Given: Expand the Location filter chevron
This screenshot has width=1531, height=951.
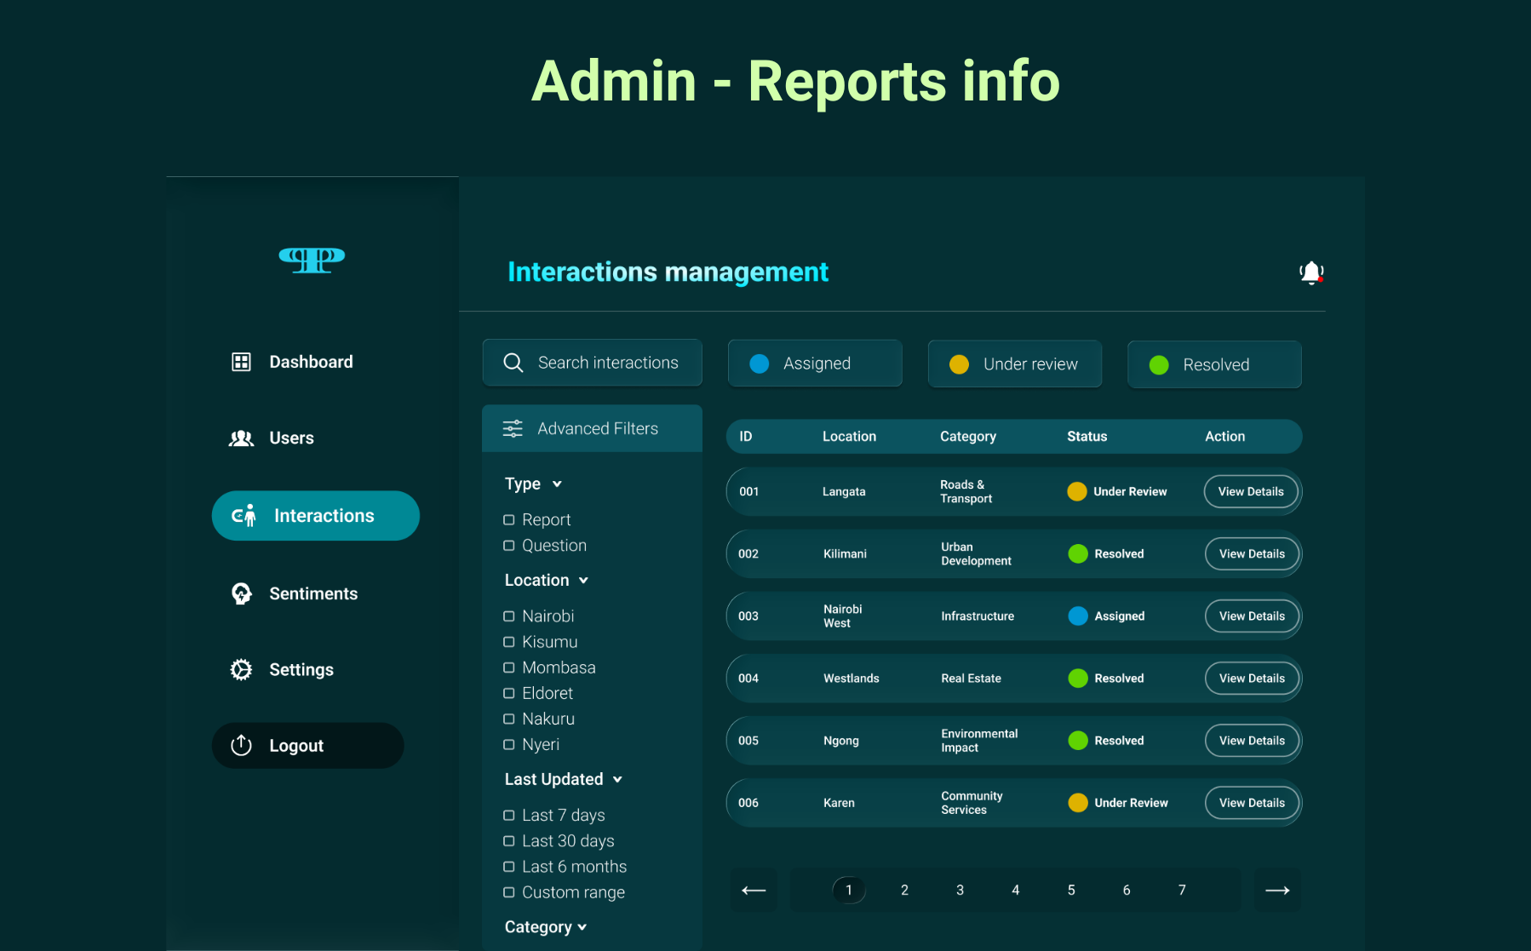Looking at the screenshot, I should (583, 581).
